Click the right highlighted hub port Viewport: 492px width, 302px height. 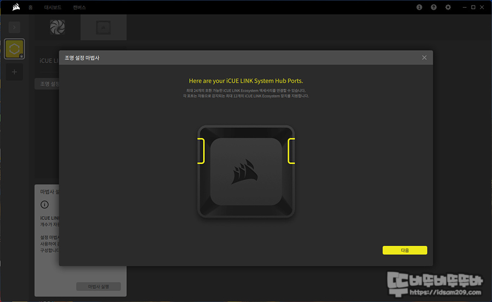(x=291, y=151)
